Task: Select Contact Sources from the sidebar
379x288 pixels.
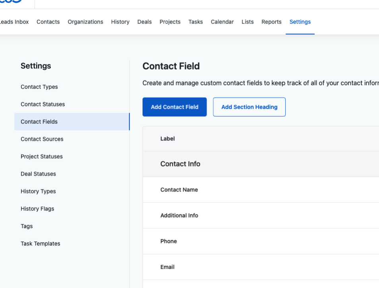Action: click(42, 139)
